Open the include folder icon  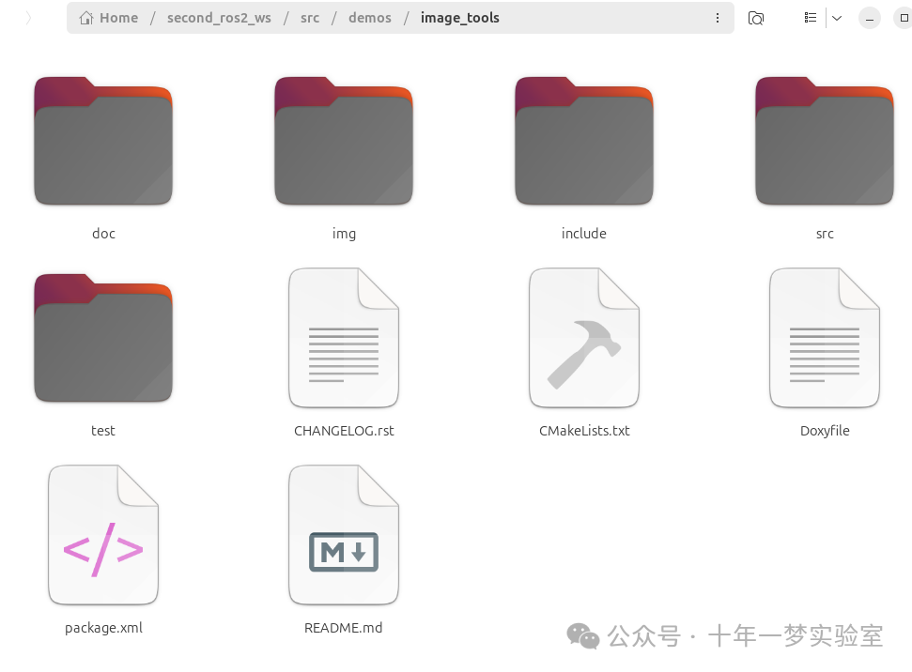click(584, 141)
